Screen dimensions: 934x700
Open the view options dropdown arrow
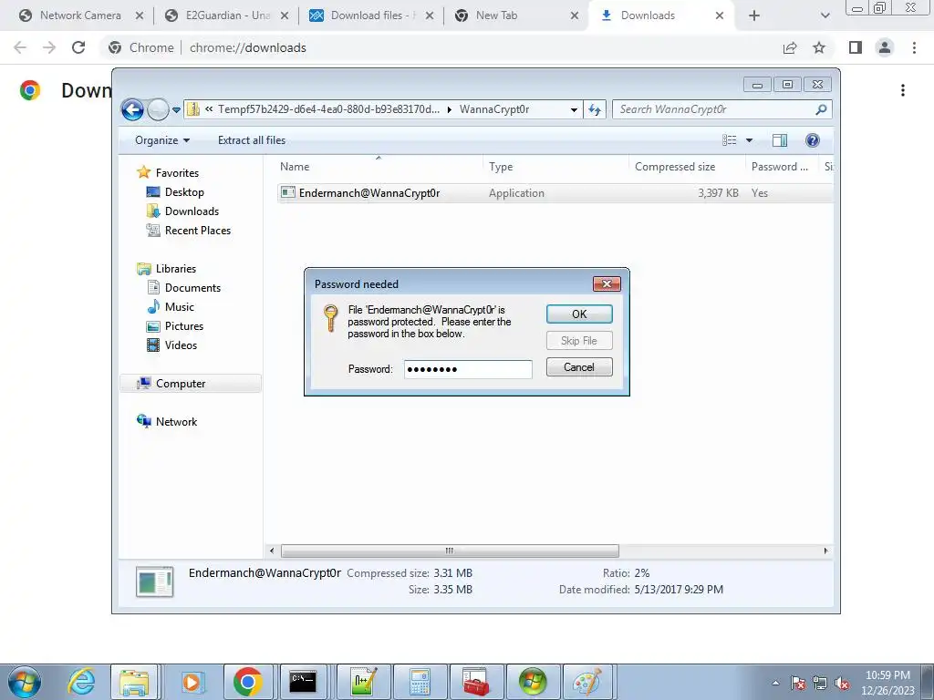[750, 140]
